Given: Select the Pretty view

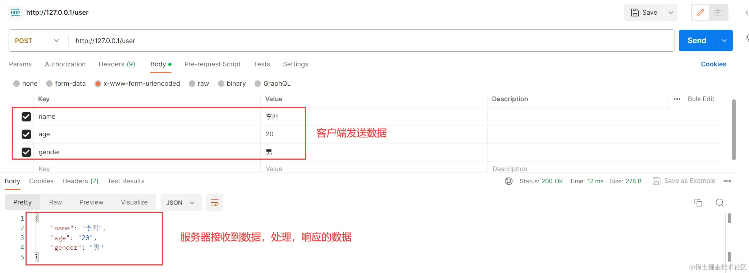Looking at the screenshot, I should [22, 202].
